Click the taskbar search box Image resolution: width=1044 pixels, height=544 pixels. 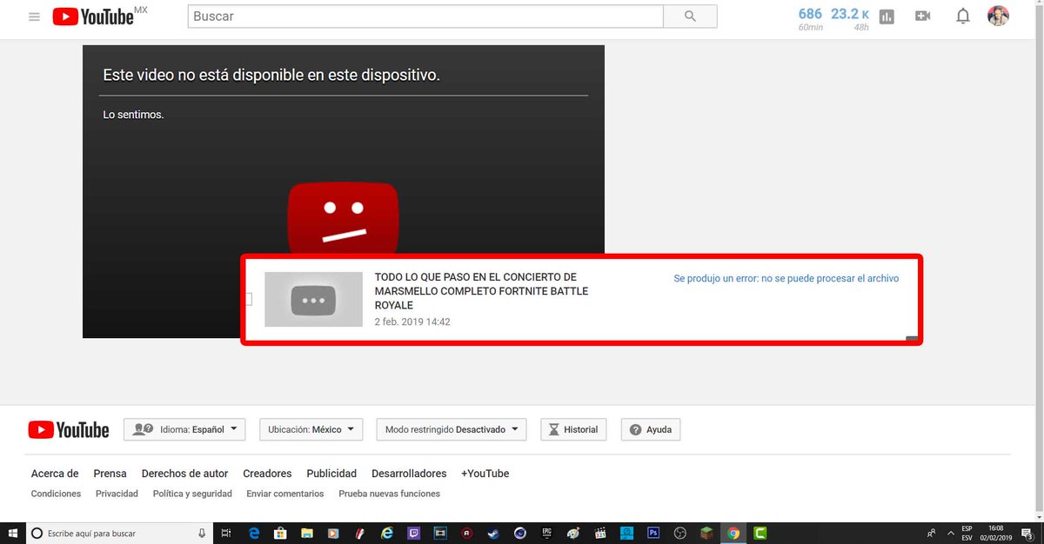click(x=119, y=533)
